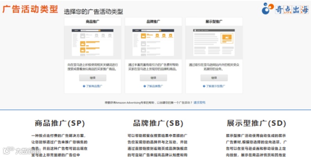Click info icon beside 了解品牌推广
The height and width of the screenshot is (157, 311).
point(145,86)
